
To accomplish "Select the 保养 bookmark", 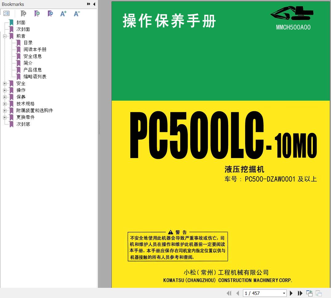I will tap(21, 97).
